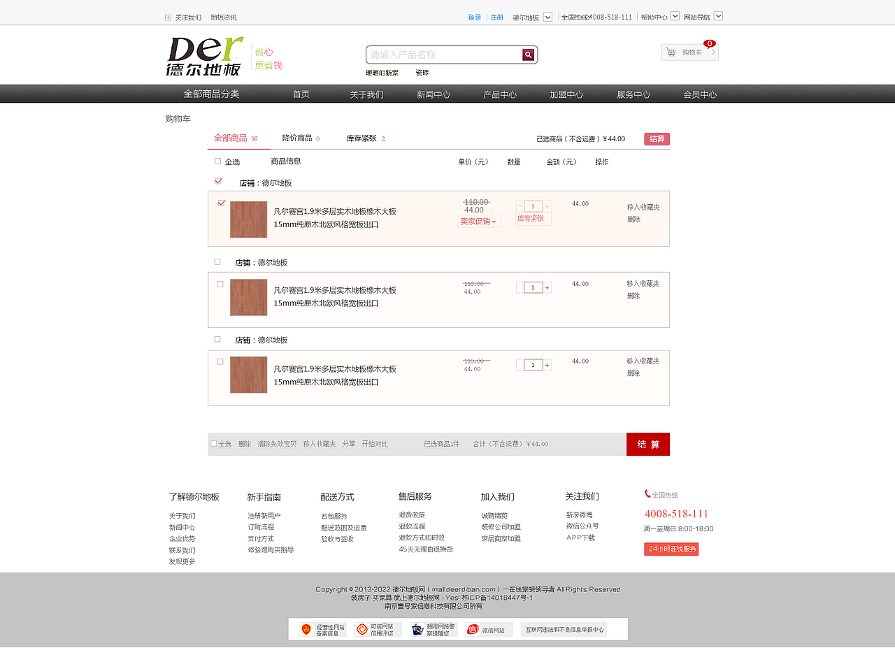Viewport: 895px width, 648px height.
Task: Toggle the bottom bar 全选 checkbox
Action: click(214, 443)
